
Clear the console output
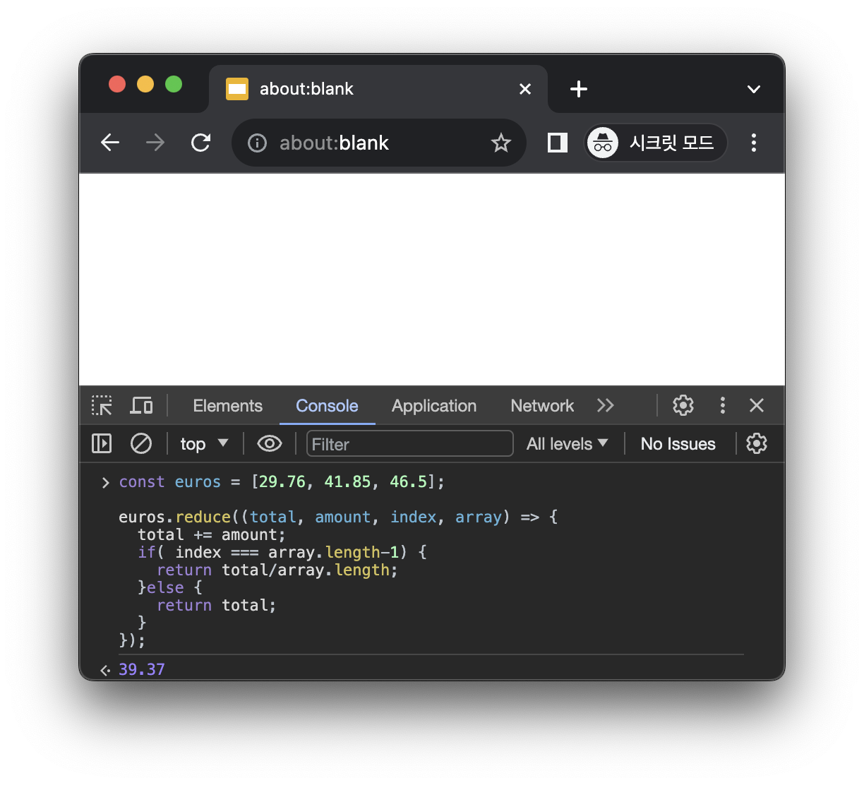pyautogui.click(x=141, y=443)
